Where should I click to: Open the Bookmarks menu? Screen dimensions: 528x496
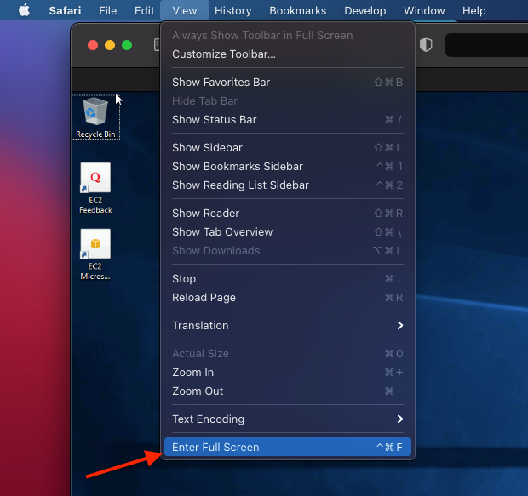(x=298, y=10)
